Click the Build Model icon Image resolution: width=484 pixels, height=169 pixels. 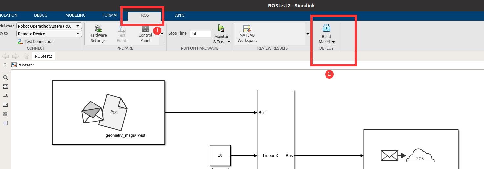326,28
